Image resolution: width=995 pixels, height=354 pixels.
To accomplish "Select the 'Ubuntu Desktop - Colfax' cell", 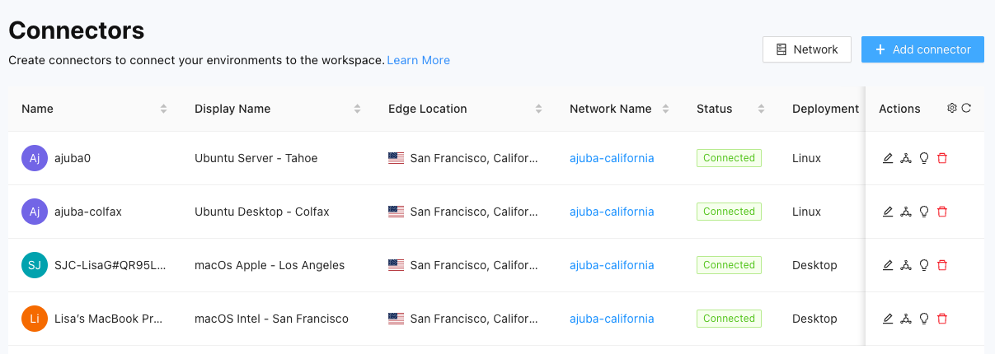I will coord(262,212).
